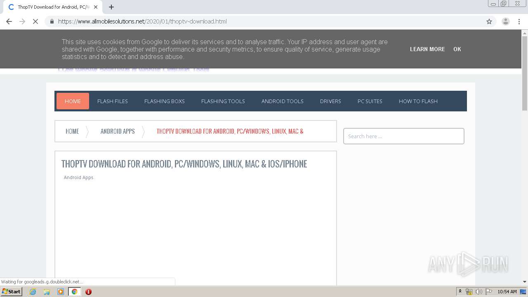The image size is (528, 297).
Task: Open the HOME navigation item
Action: point(73,101)
